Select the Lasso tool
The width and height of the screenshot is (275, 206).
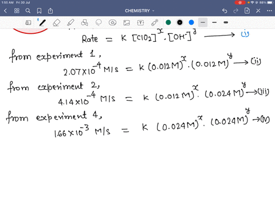[99, 23]
